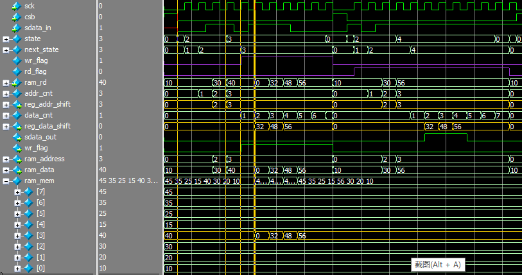Expand the ram_data signal bus
Screen dimensions: 522x275
(6, 171)
